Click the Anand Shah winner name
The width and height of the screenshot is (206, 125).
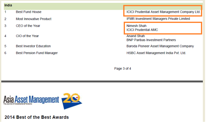(136, 36)
